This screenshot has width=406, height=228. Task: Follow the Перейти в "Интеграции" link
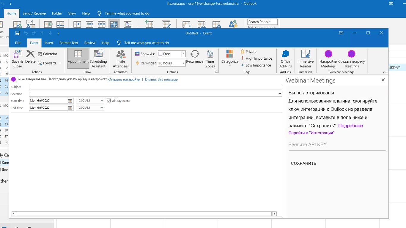tap(311, 133)
